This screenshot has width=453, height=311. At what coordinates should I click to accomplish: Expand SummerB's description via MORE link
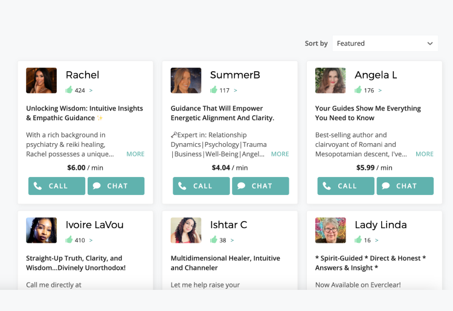tap(280, 154)
